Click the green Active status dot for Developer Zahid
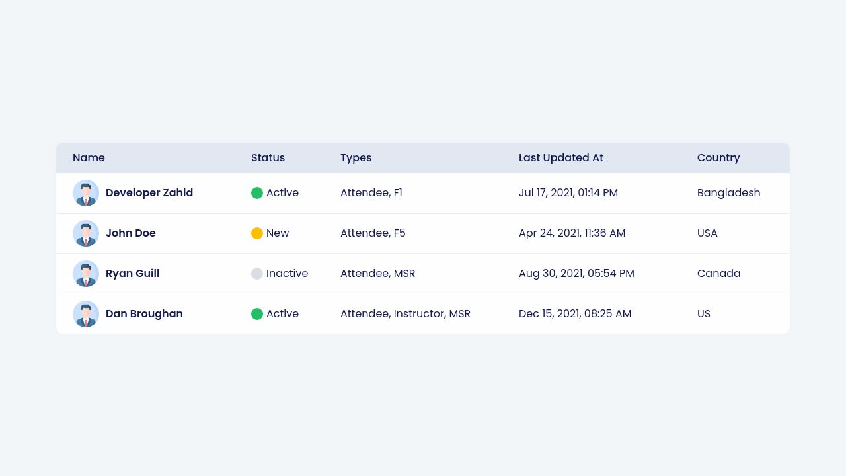 257,193
